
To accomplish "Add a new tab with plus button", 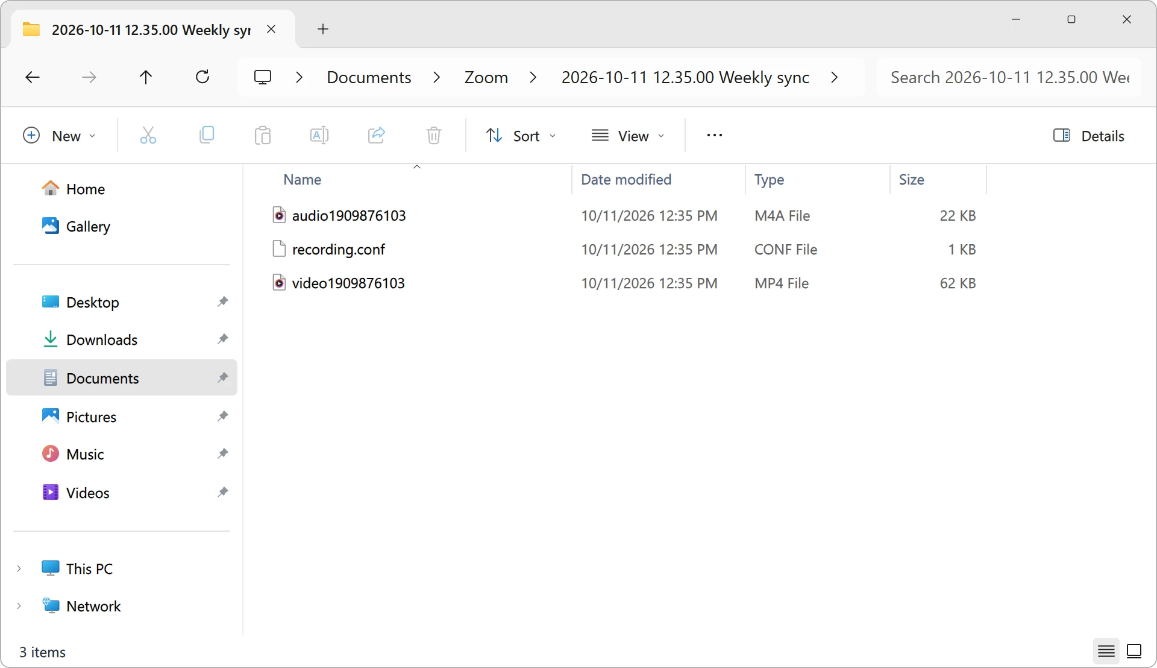I will tap(323, 29).
